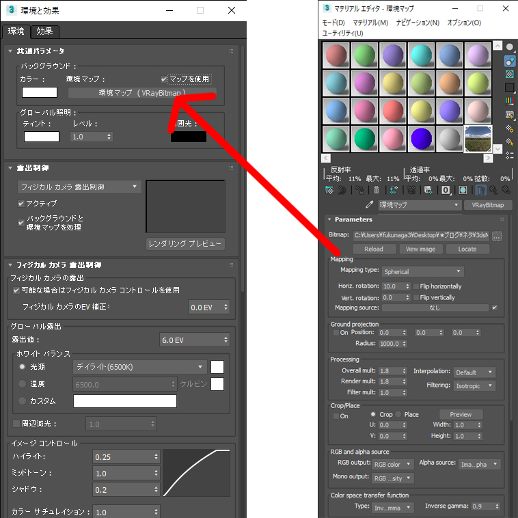The height and width of the screenshot is (518, 518).
Task: Switch to the 効果 tab
Action: [x=45, y=31]
